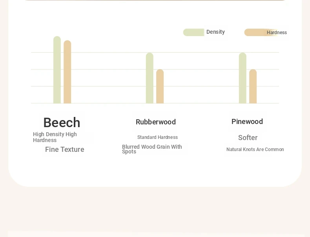This screenshot has width=310, height=237.
Task: Click Pinewood's green density bar
Action: tap(243, 78)
